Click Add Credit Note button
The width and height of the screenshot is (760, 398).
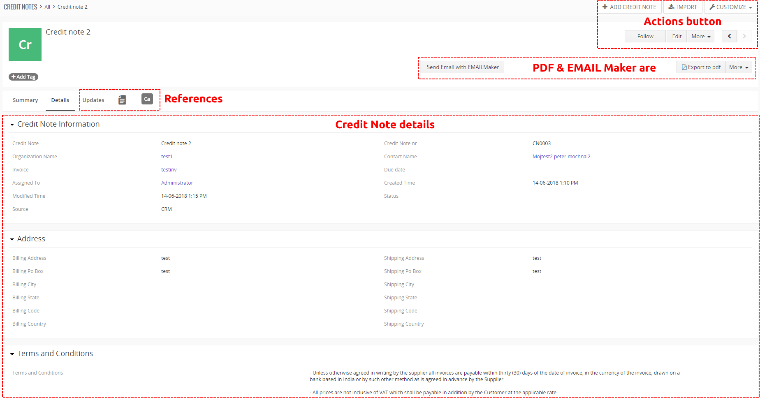point(629,7)
